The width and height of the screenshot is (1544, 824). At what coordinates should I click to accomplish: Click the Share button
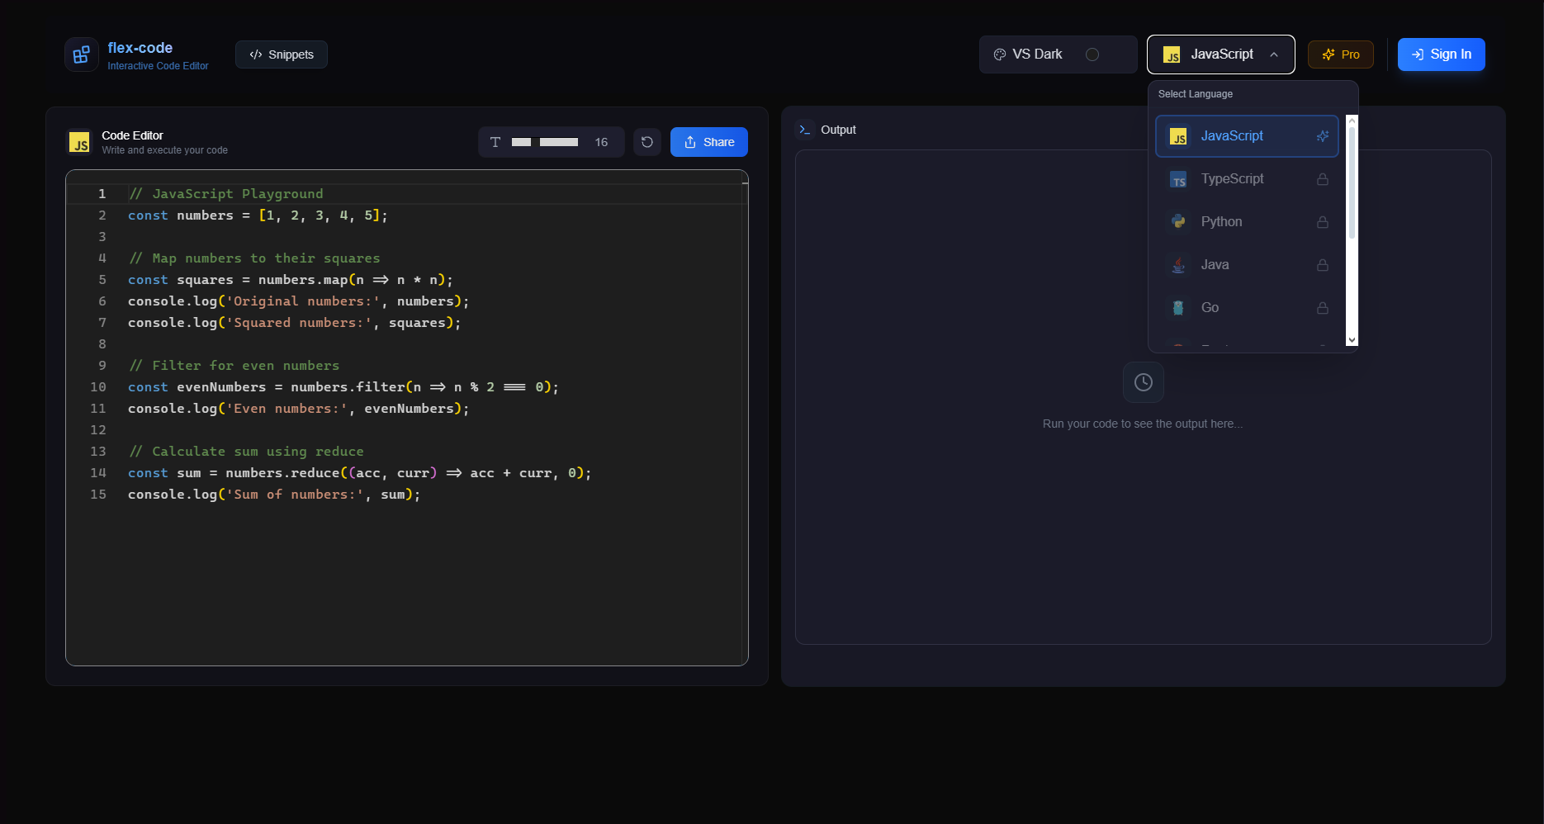(709, 142)
